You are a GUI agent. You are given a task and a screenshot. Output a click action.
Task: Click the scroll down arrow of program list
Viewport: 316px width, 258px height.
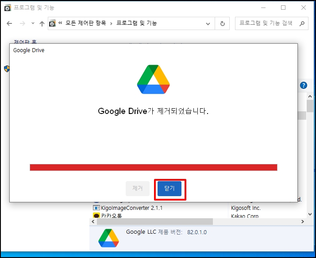click(310, 214)
